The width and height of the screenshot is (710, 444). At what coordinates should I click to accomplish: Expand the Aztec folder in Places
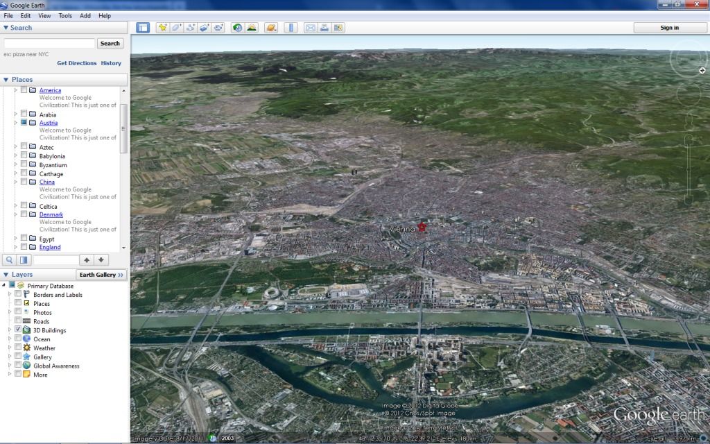coord(15,146)
